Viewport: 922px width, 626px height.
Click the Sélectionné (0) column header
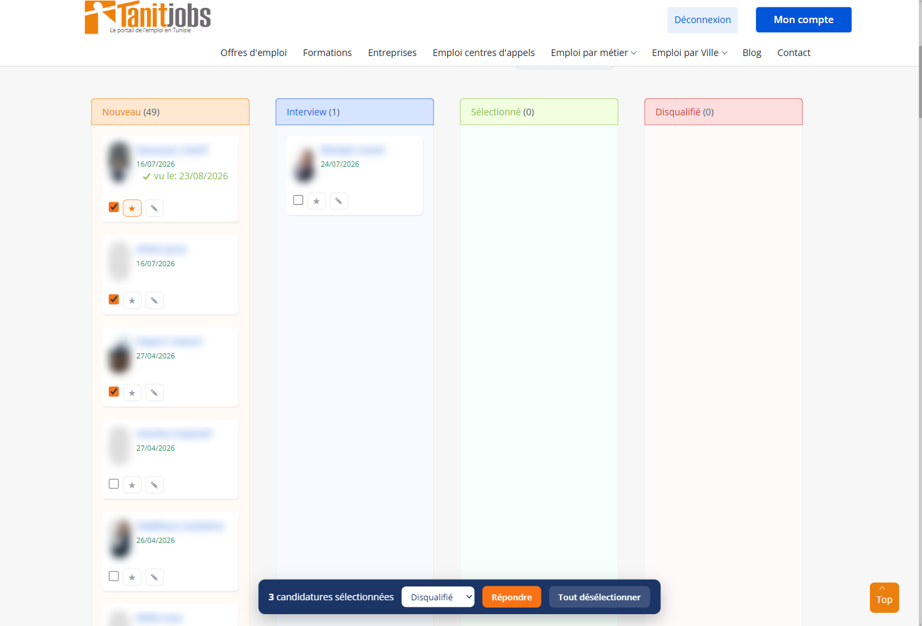point(539,112)
